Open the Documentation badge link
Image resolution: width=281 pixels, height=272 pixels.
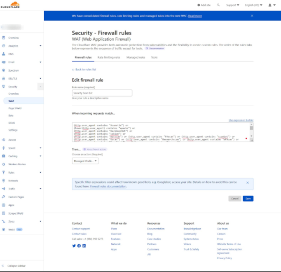155,49
